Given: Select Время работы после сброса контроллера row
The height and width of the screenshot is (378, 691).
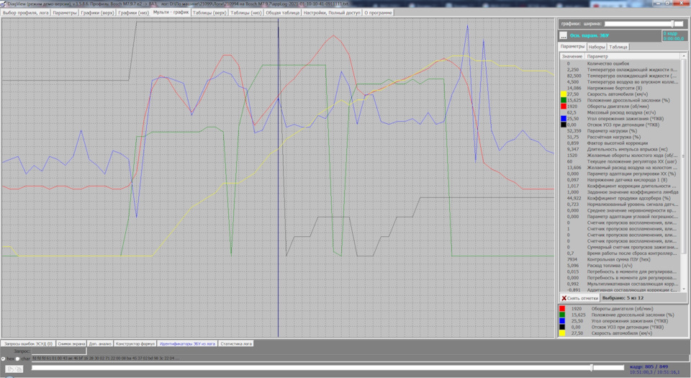Looking at the screenshot, I should pos(620,253).
